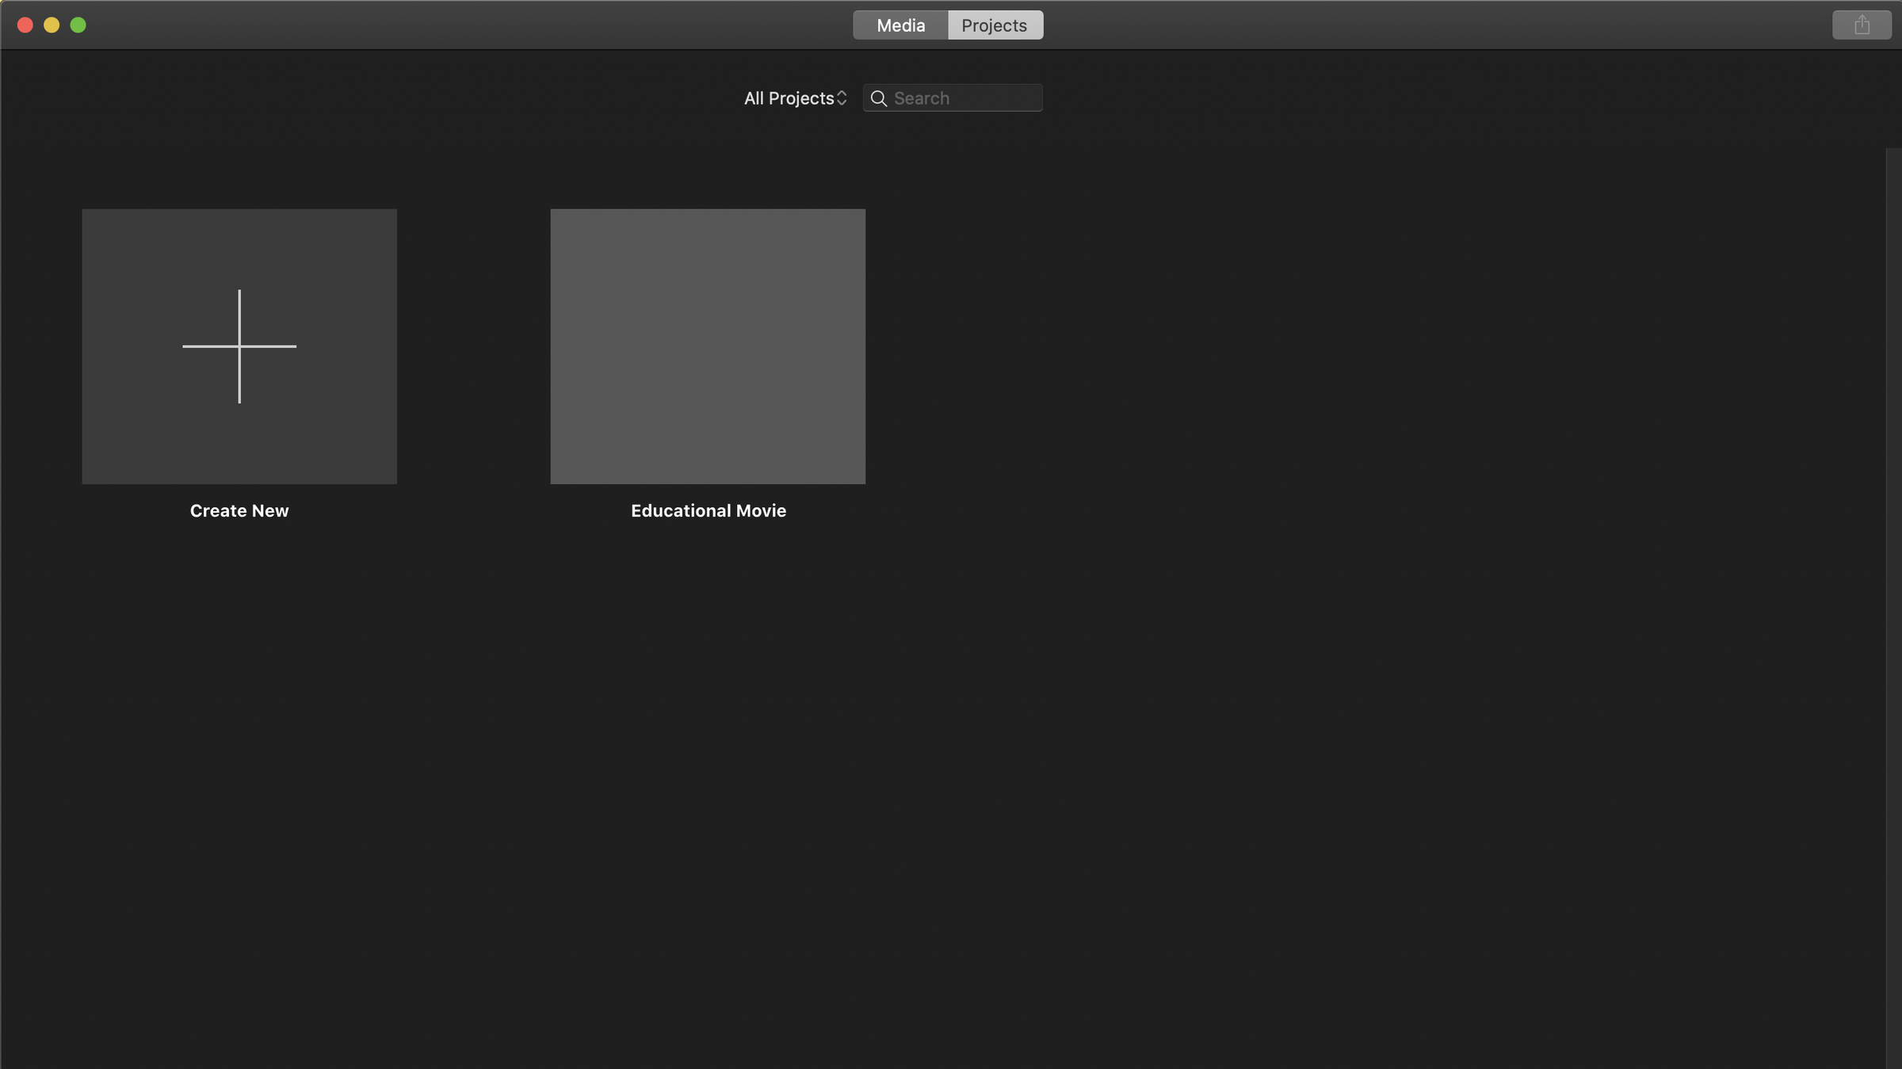Screen dimensions: 1902x1069
Task: Click empty browser area to deselect projects
Action: point(1268,713)
